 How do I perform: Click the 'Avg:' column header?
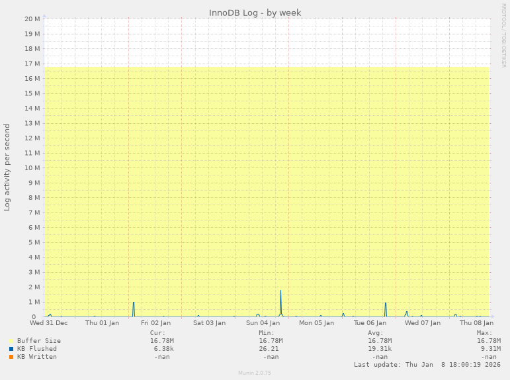(376, 333)
